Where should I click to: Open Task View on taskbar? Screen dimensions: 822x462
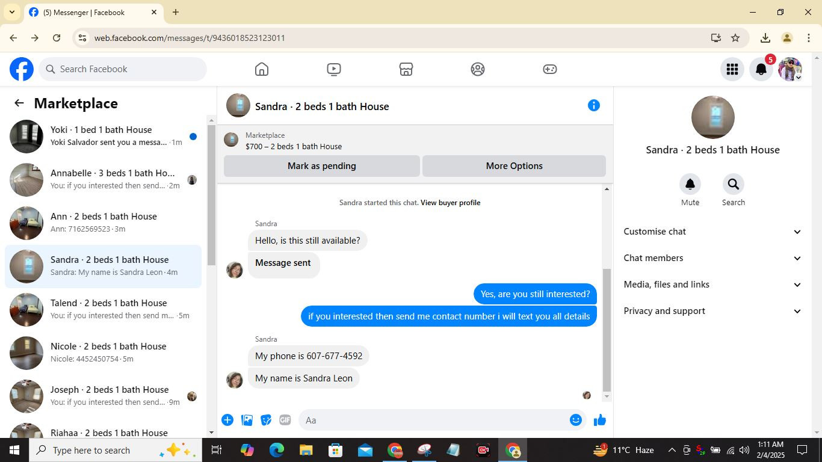(x=217, y=450)
